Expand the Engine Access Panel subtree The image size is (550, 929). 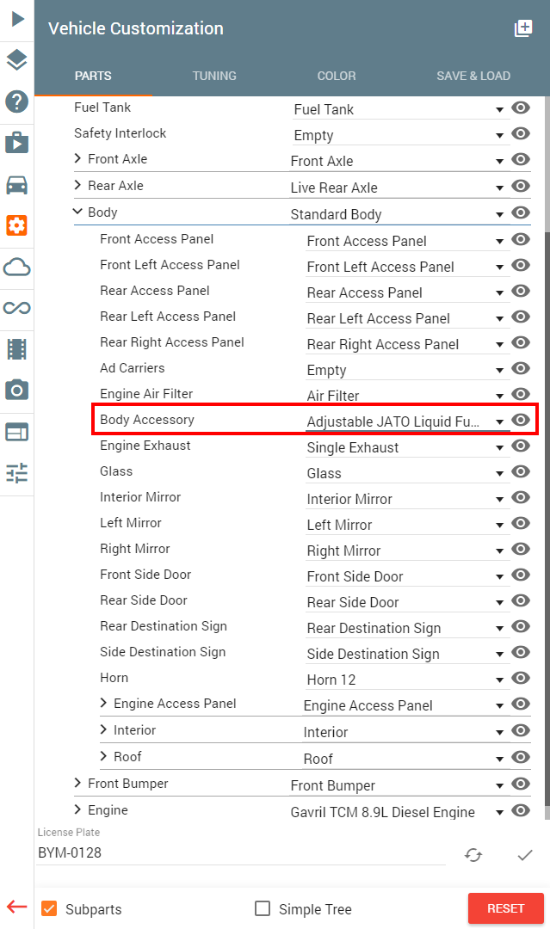[x=104, y=703]
